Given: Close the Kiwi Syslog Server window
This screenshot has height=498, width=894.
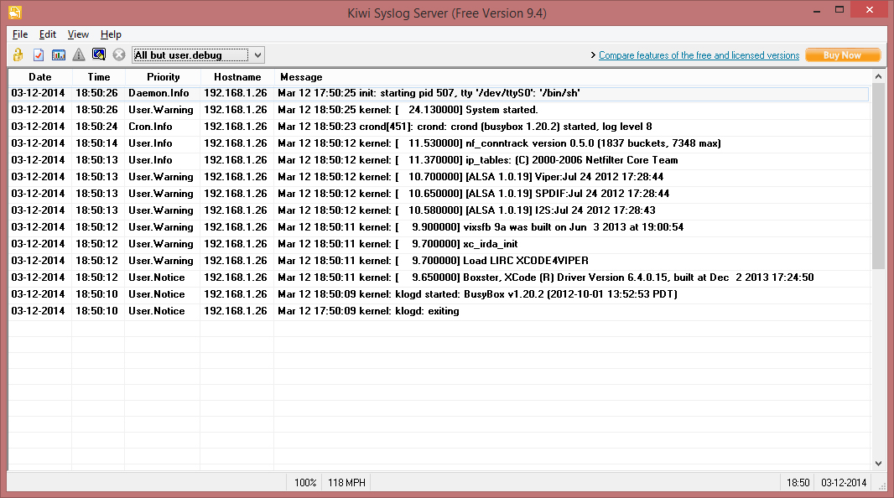Looking at the screenshot, I should (x=870, y=10).
